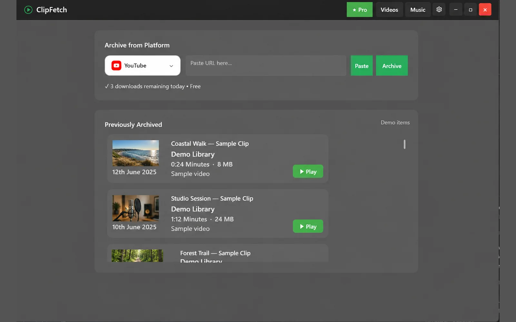Minimize the ClipFetch window
Viewport: 516px width, 322px height.
click(x=456, y=10)
